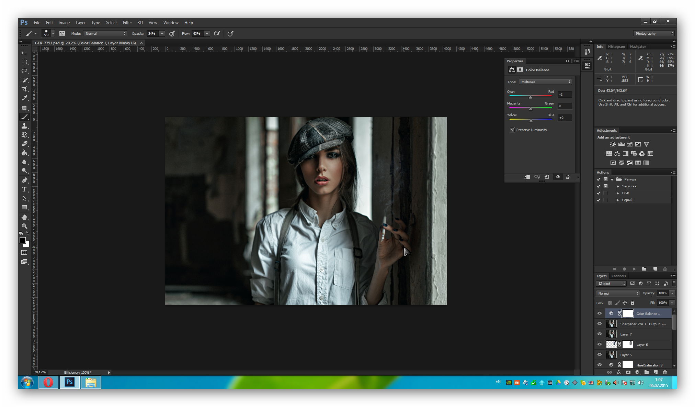Activate the Zoom tool in toolbar

[x=24, y=226]
